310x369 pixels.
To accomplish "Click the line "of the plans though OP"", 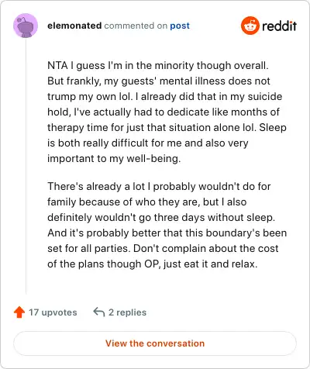I will pyautogui.click(x=153, y=264).
